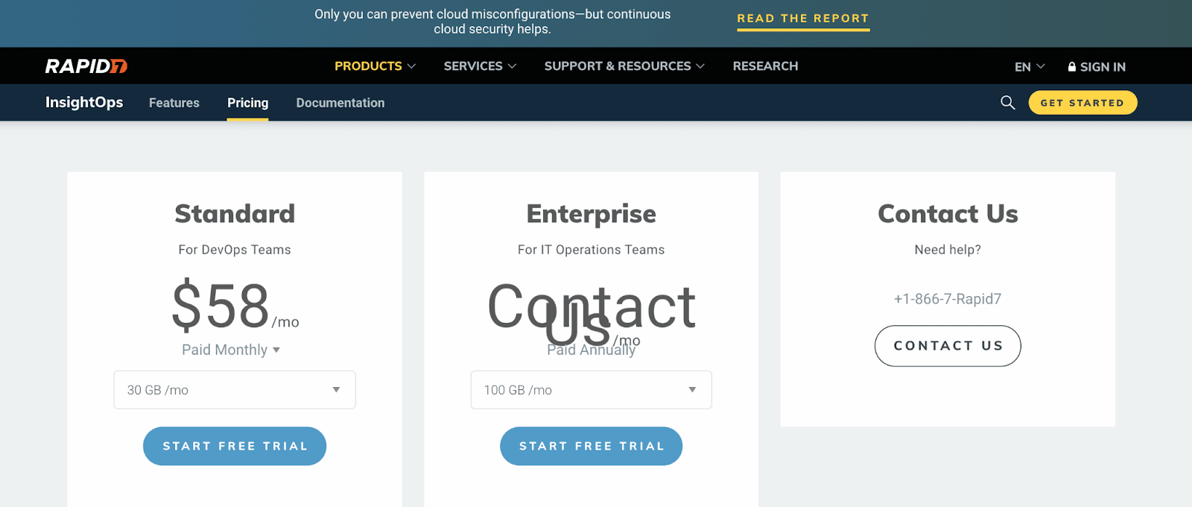1192x507 pixels.
Task: Open the site search magnifier icon
Action: [1008, 103]
